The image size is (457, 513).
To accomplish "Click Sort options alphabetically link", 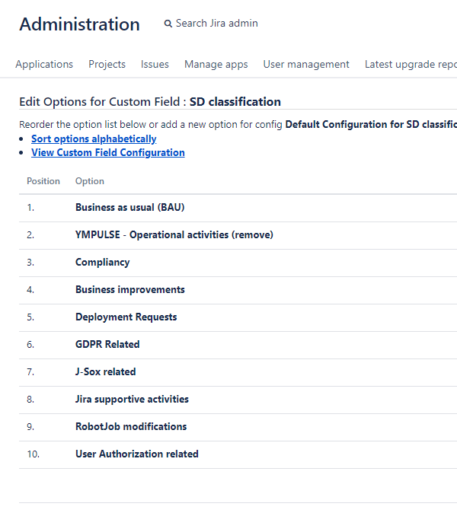I will [x=94, y=139].
